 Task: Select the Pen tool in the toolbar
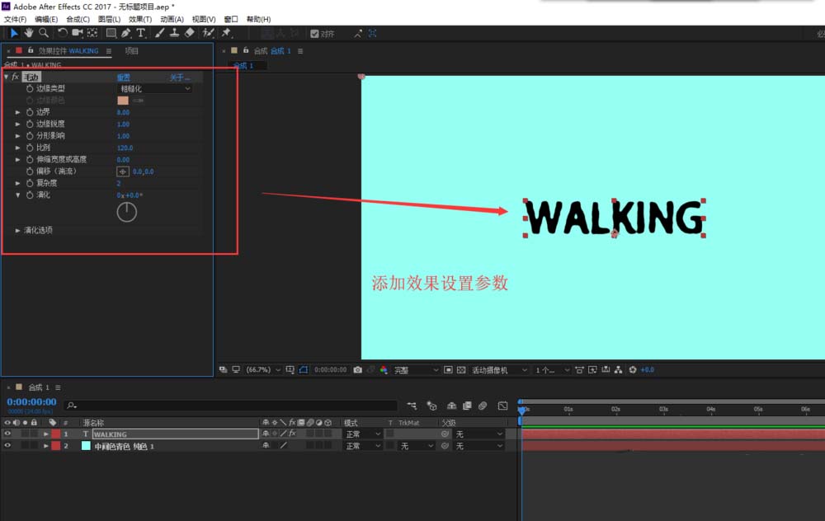124,33
